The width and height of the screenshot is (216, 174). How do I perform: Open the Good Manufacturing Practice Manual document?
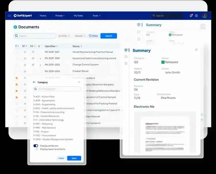click(x=93, y=52)
